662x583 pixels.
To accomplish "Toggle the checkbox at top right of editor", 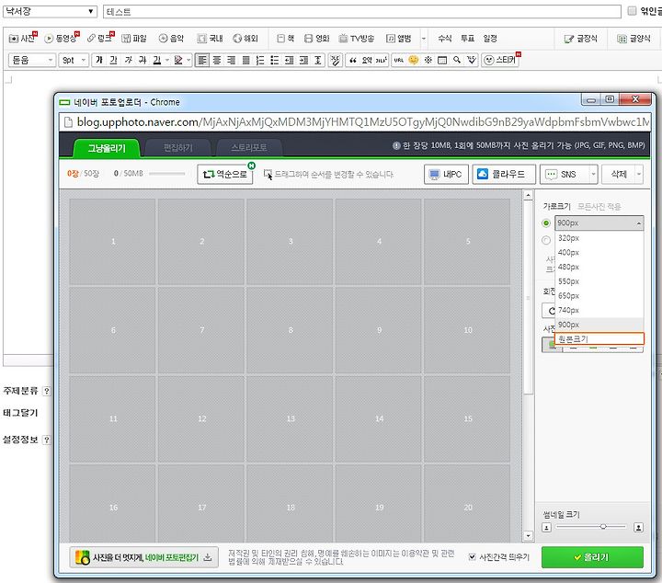I will click(x=632, y=10).
